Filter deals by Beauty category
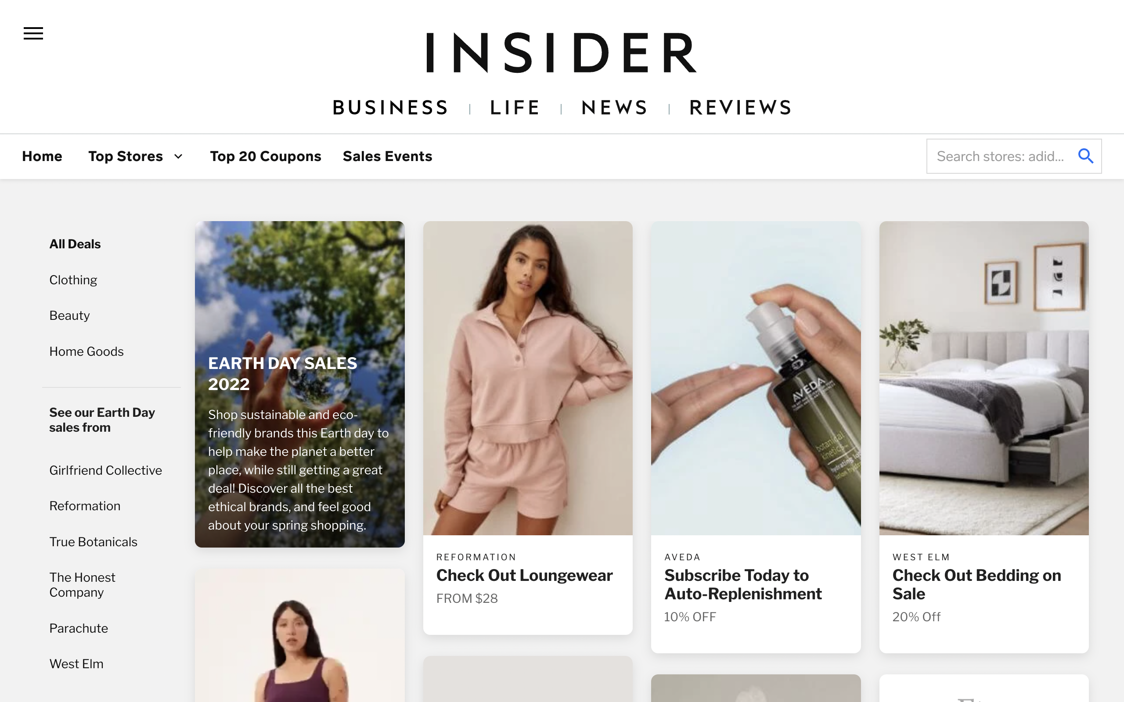1124x702 pixels. (x=70, y=316)
